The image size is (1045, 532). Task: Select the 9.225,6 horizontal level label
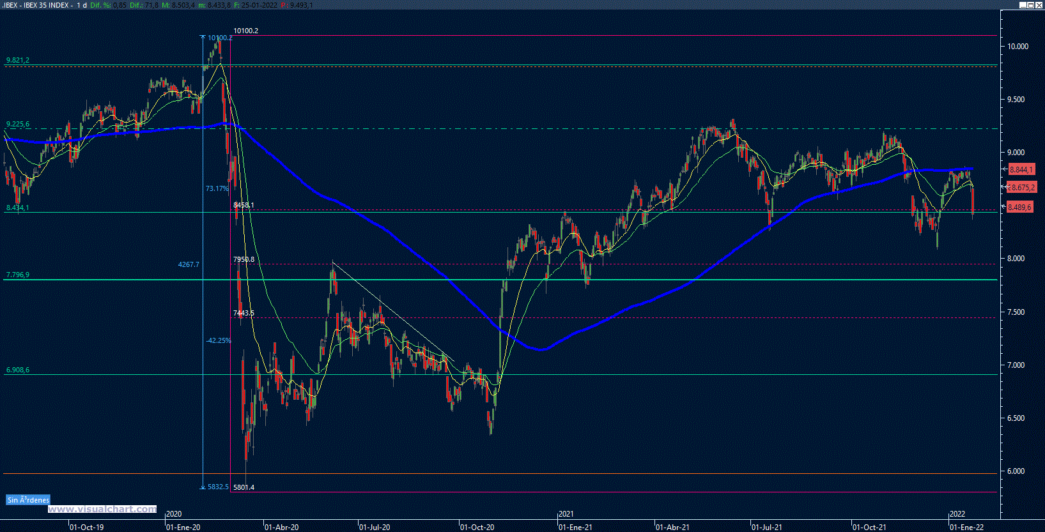click(x=18, y=125)
